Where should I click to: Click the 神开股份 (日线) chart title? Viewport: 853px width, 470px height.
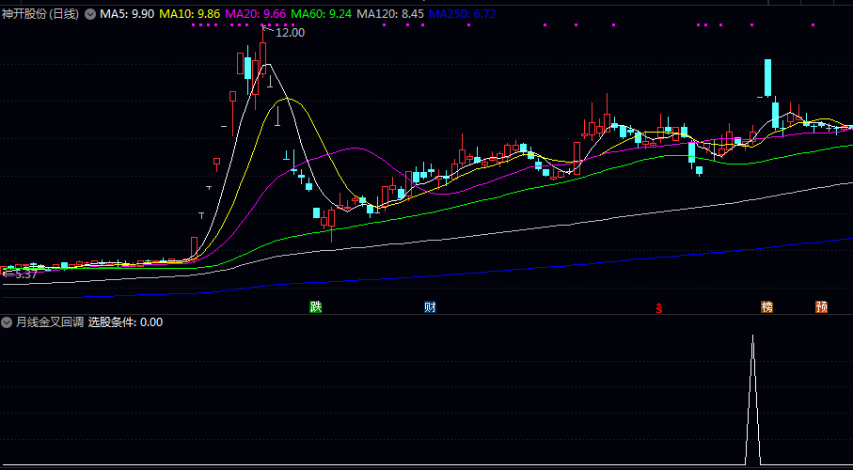[40, 14]
